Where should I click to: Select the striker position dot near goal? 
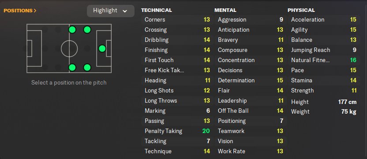click(x=102, y=48)
